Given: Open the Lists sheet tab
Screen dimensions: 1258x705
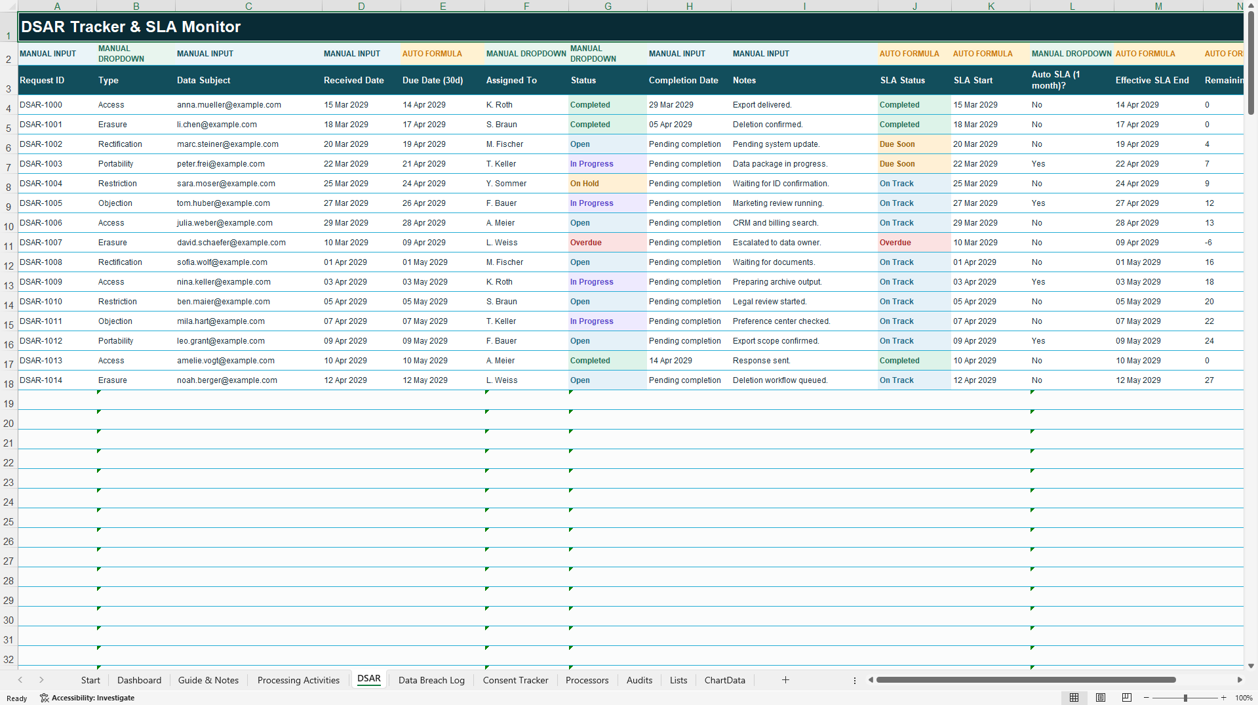Looking at the screenshot, I should [678, 680].
